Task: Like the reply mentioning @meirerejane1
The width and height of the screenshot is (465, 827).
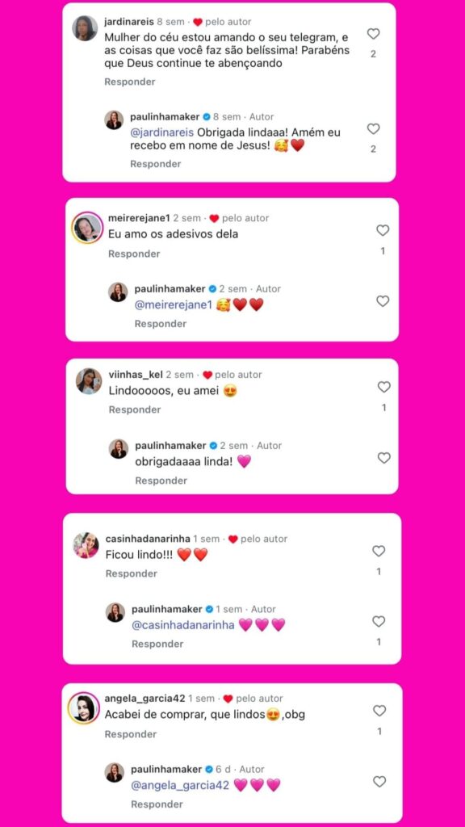Action: click(383, 301)
